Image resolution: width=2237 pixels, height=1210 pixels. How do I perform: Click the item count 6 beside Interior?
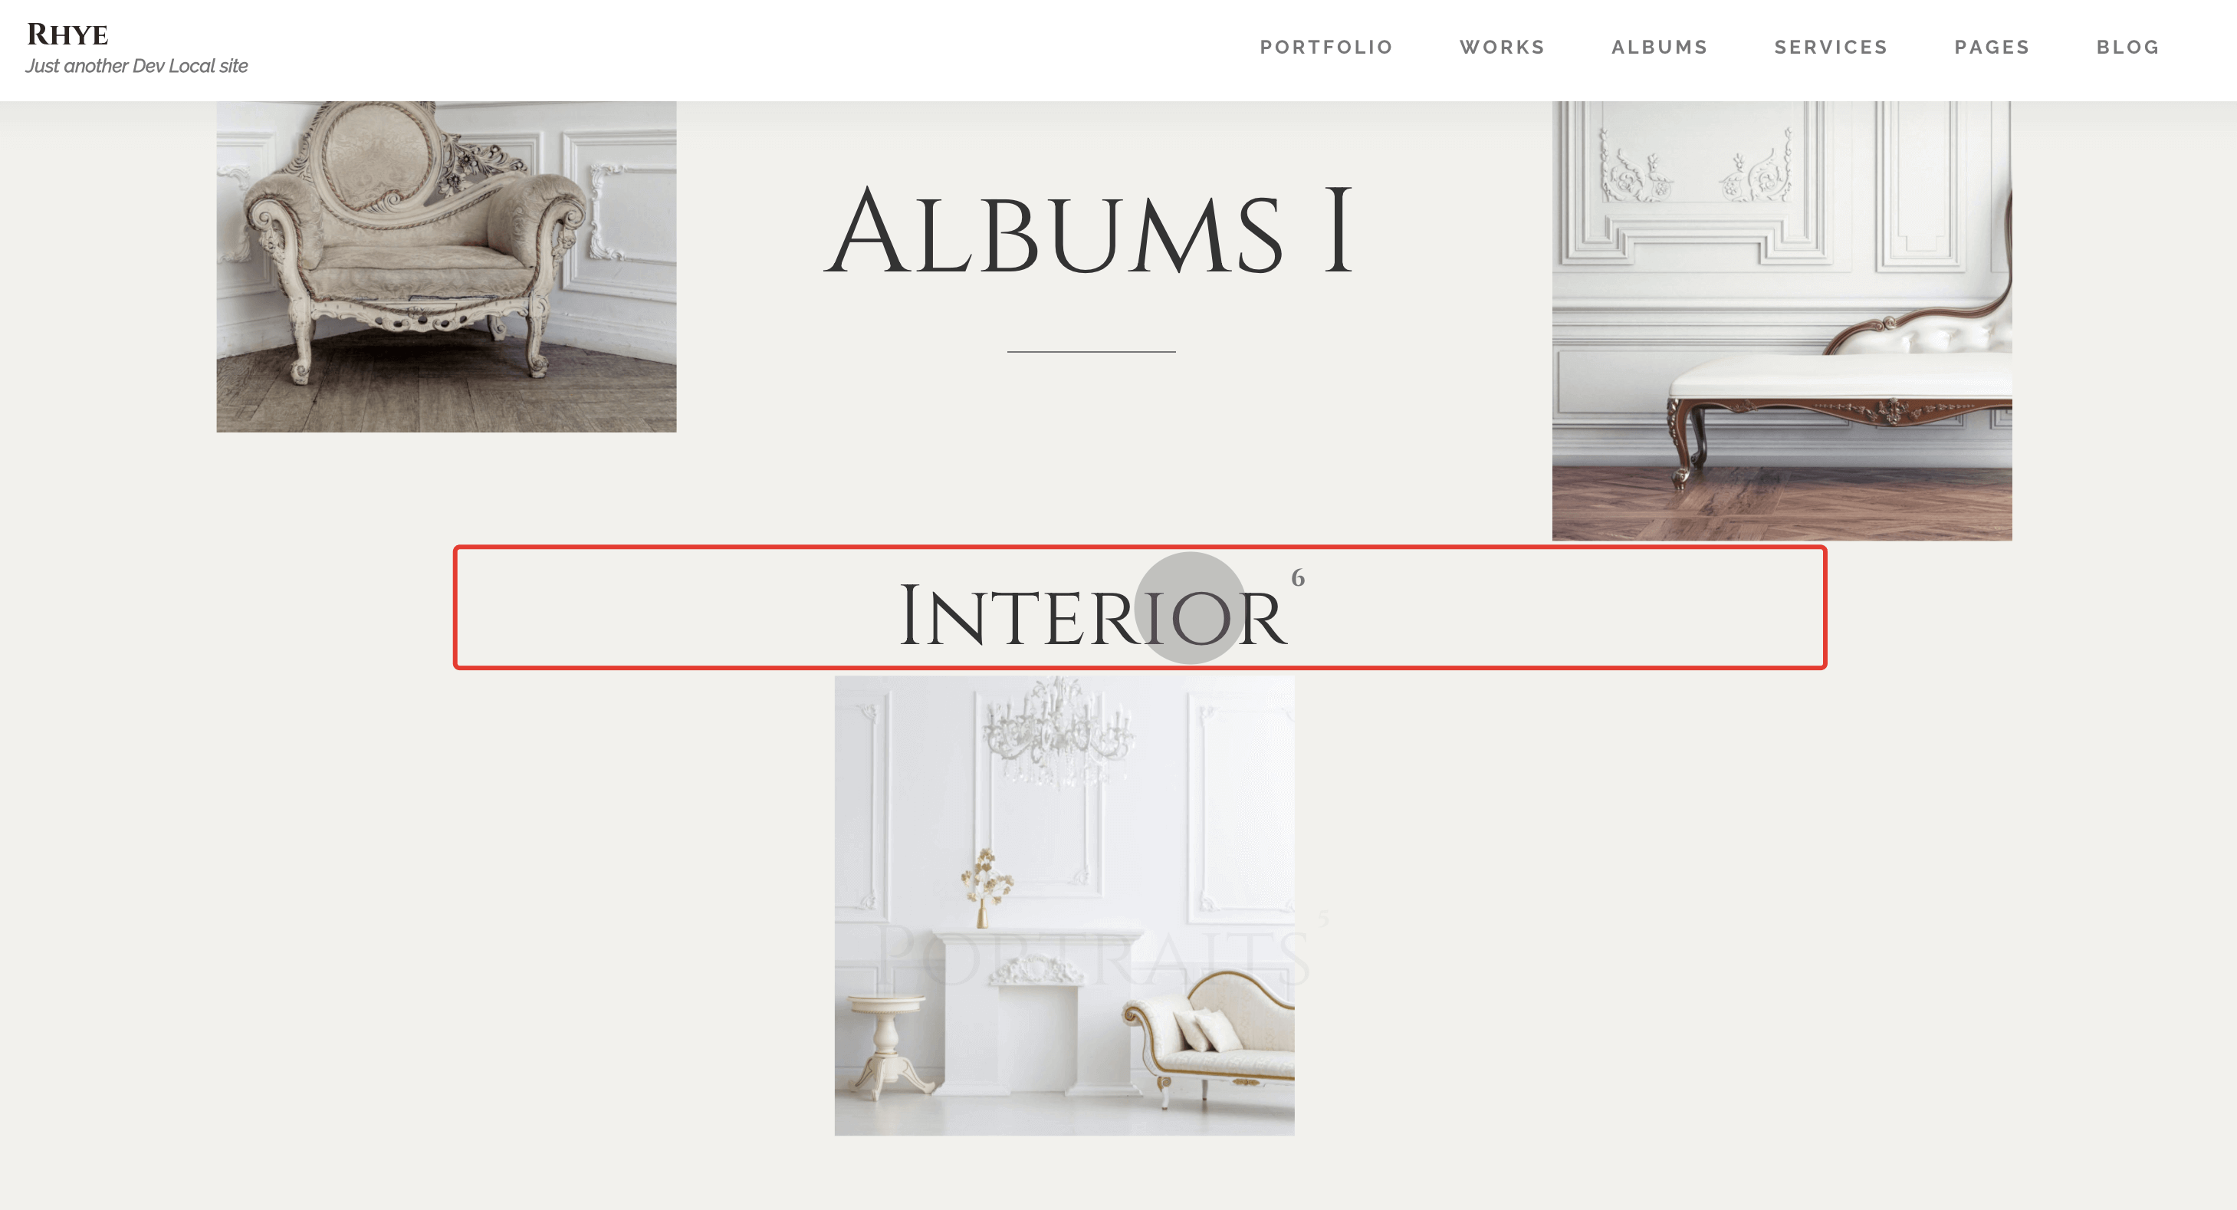click(x=1297, y=577)
